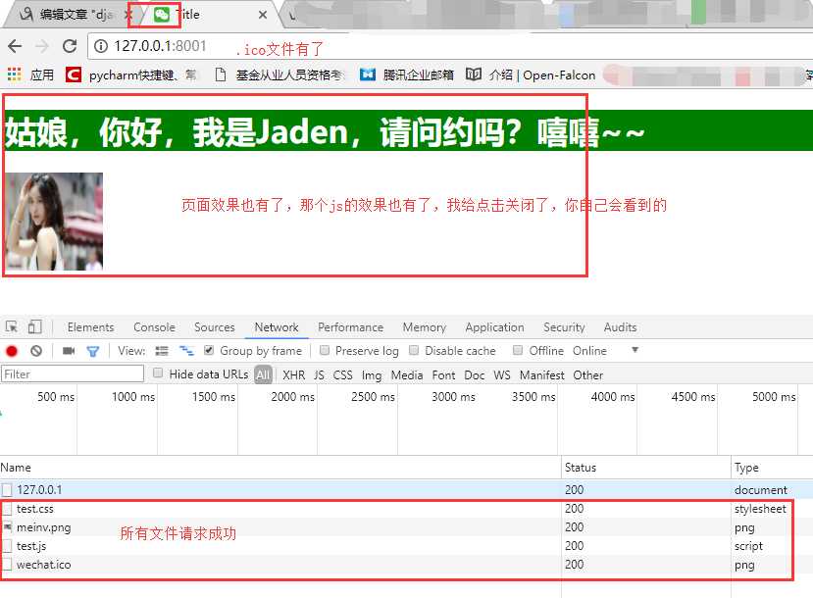Select the wechat.ico request row
813x598 pixels.
pyautogui.click(x=279, y=565)
